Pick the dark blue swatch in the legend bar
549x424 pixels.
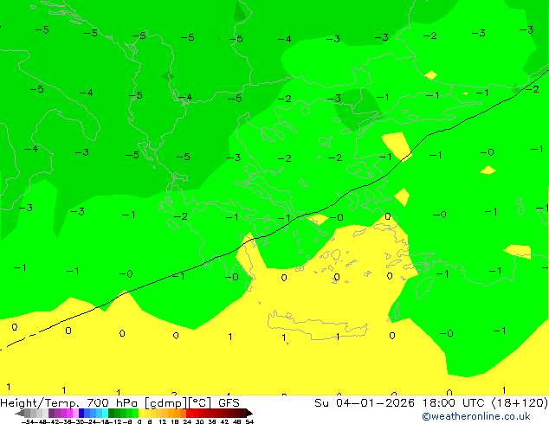(81, 413)
